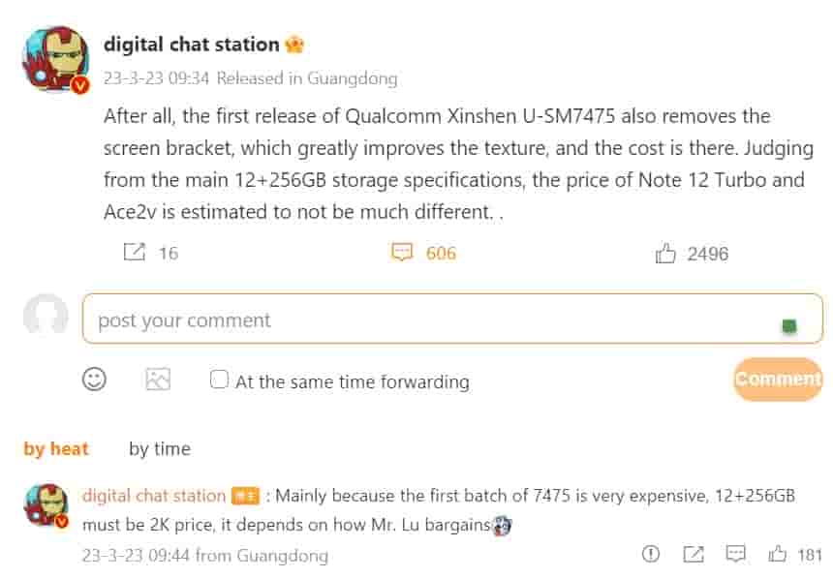Click the post timestamp 23-3-23 09:34
This screenshot has height=579, width=833.
point(156,78)
